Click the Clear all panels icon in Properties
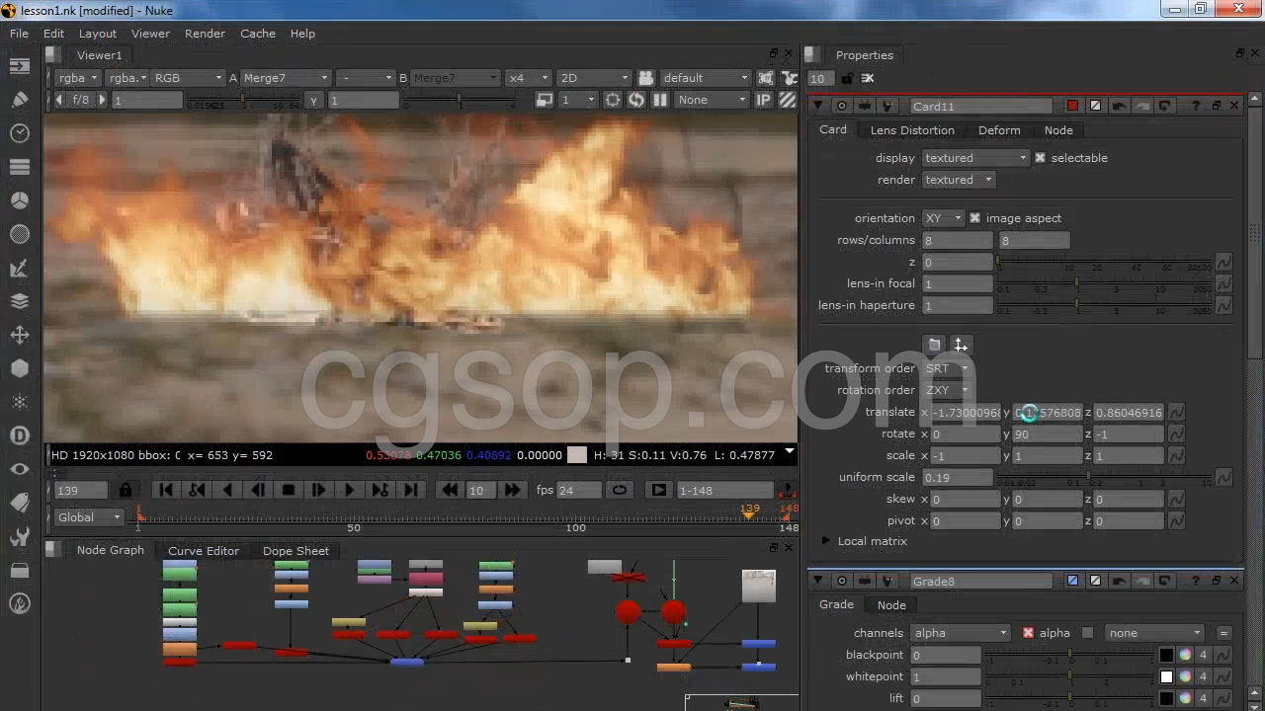Screen dimensions: 1265x711 click(868, 79)
